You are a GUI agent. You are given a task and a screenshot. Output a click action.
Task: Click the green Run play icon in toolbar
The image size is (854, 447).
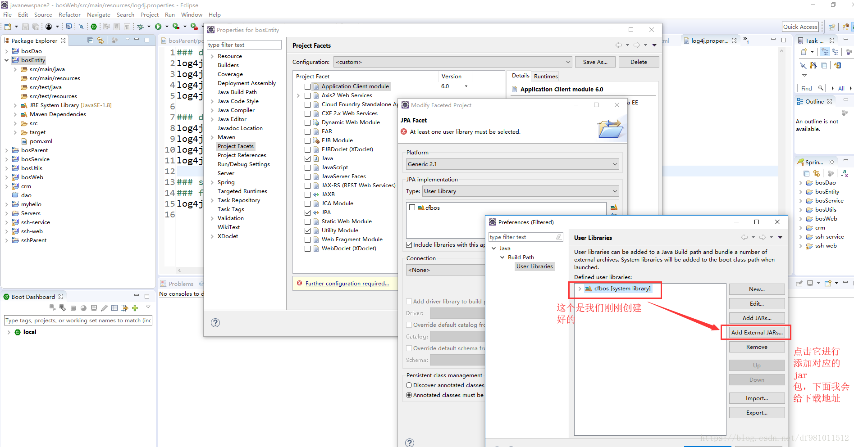pyautogui.click(x=158, y=27)
